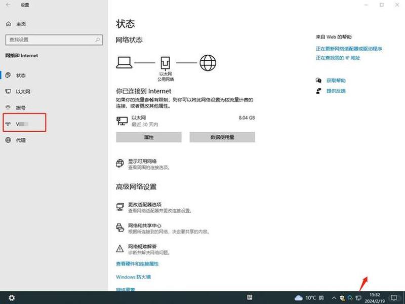Maximize the Settings window
Screen dimensions: 405x304
coord(382,5)
